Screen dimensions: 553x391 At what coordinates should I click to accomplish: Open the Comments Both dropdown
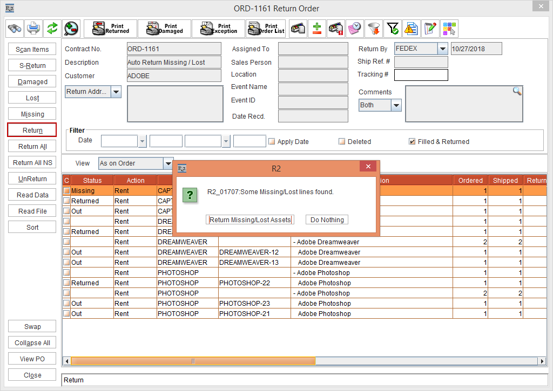396,105
